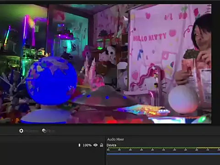Open source Properties via the gear icon
This screenshot has height=165, width=220.
pyautogui.click(x=21, y=131)
